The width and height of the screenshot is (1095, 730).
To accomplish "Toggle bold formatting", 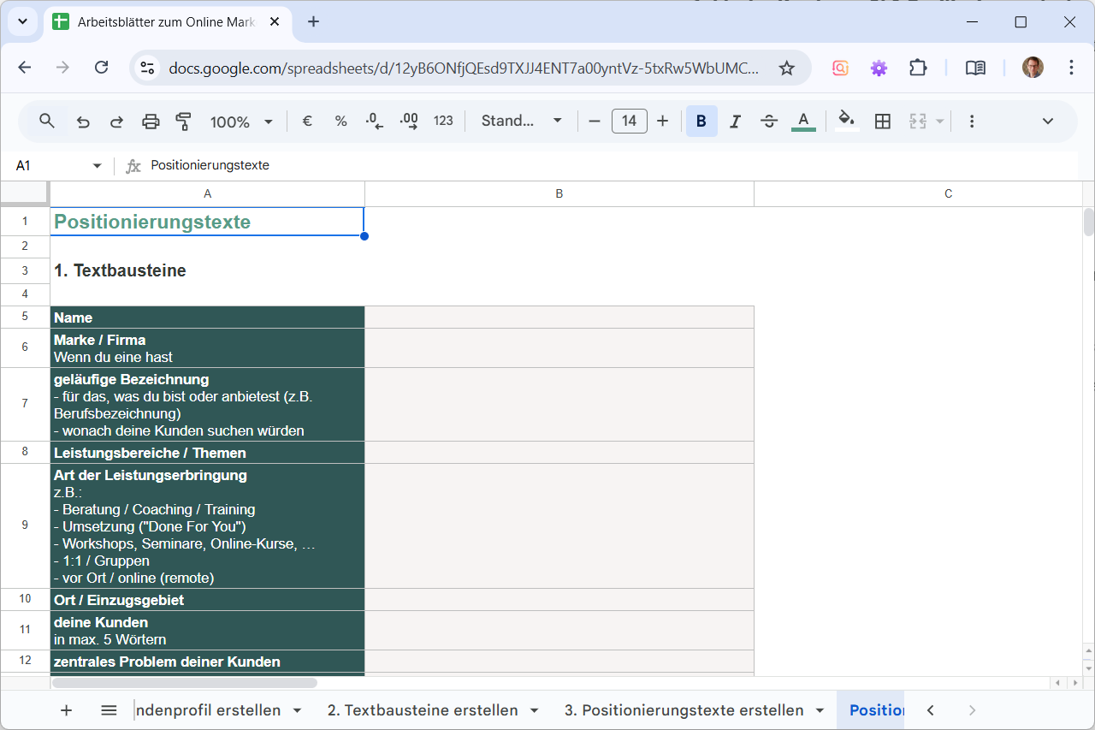I will (x=701, y=122).
